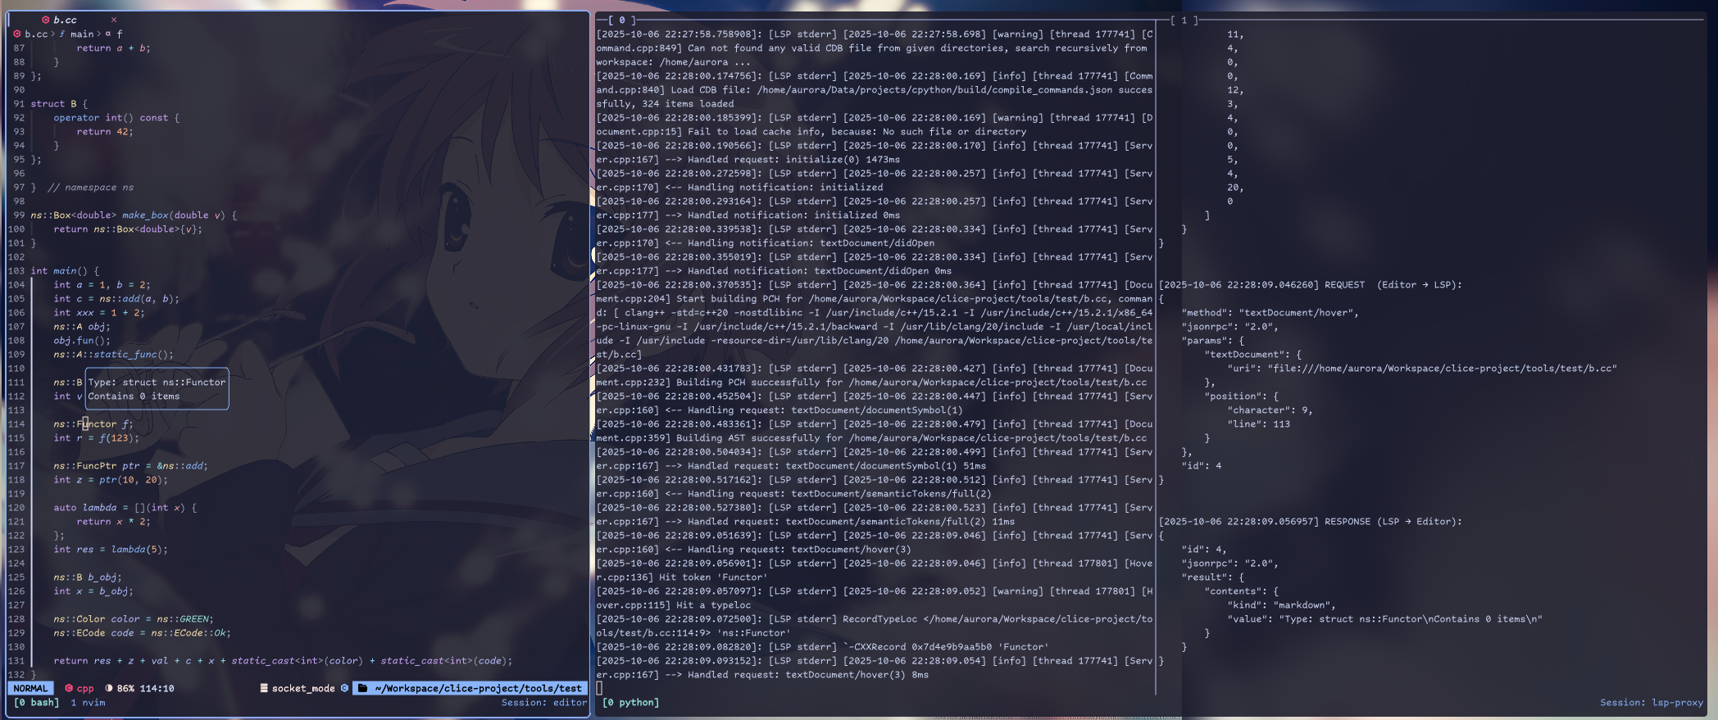Viewport: 1718px width, 720px height.
Task: Close the b.cc buffer tab
Action: (113, 20)
